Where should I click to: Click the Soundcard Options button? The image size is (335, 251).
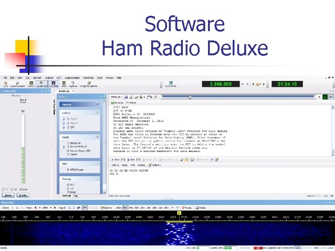(8, 195)
